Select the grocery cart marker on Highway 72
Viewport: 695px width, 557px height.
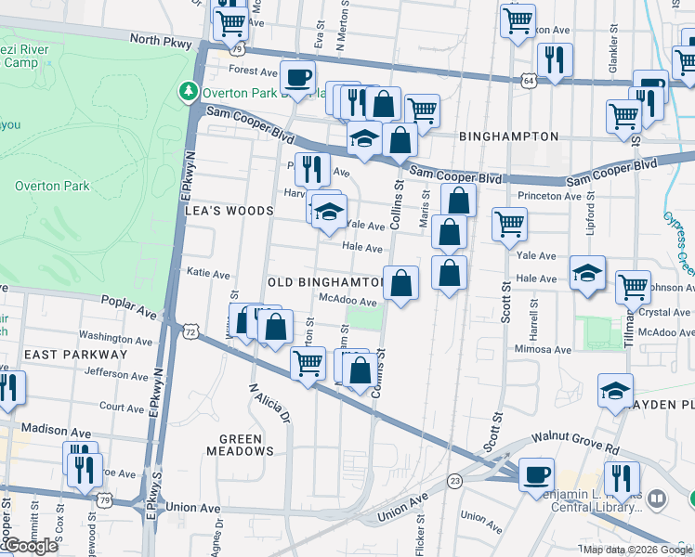308,365
